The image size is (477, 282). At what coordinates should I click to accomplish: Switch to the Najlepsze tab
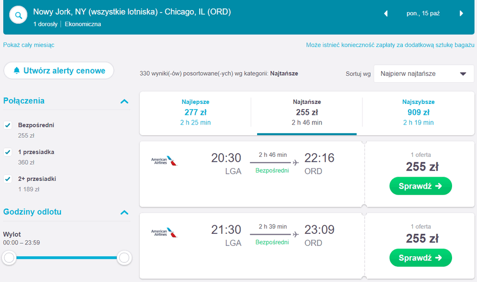(x=195, y=112)
